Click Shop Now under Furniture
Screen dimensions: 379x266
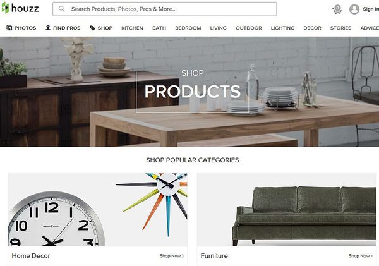pyautogui.click(x=361, y=256)
